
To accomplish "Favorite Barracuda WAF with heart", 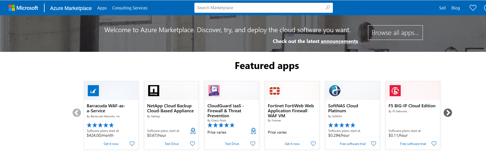I will tap(132, 144).
